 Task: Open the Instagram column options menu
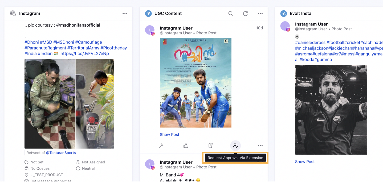click(125, 14)
